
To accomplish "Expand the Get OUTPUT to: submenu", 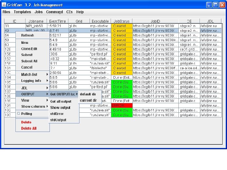I will click(x=64, y=94).
